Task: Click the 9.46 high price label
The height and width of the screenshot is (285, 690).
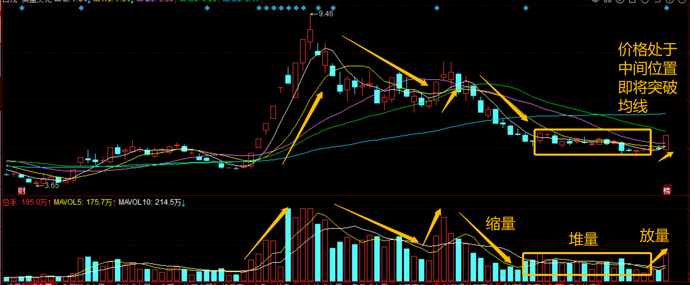Action: (326, 14)
